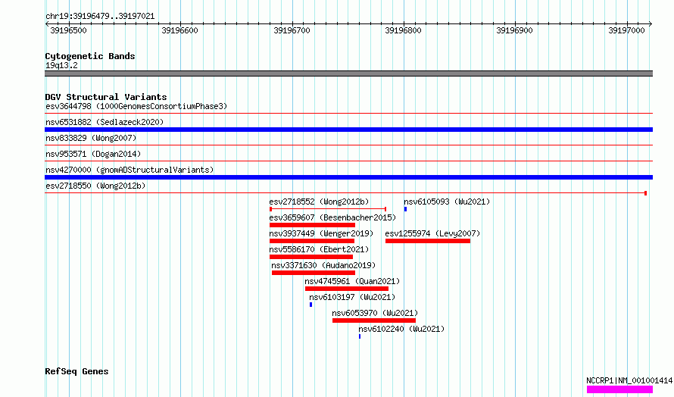This screenshot has width=674, height=397.
Task: Click the nsv4270000 (gnomADStructuralVariants) text label
Action: pos(129,170)
